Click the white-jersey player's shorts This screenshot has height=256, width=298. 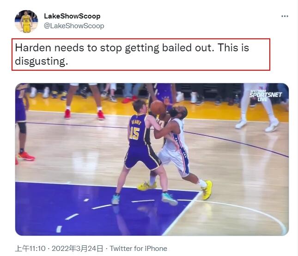pyautogui.click(x=175, y=159)
